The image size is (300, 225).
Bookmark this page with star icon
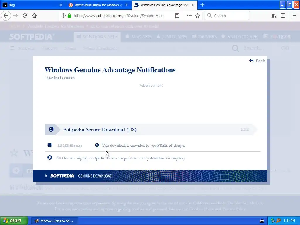pyautogui.click(x=197, y=16)
